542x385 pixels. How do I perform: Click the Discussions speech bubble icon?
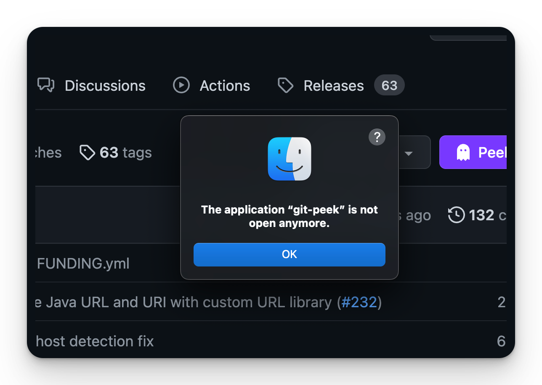pyautogui.click(x=46, y=85)
